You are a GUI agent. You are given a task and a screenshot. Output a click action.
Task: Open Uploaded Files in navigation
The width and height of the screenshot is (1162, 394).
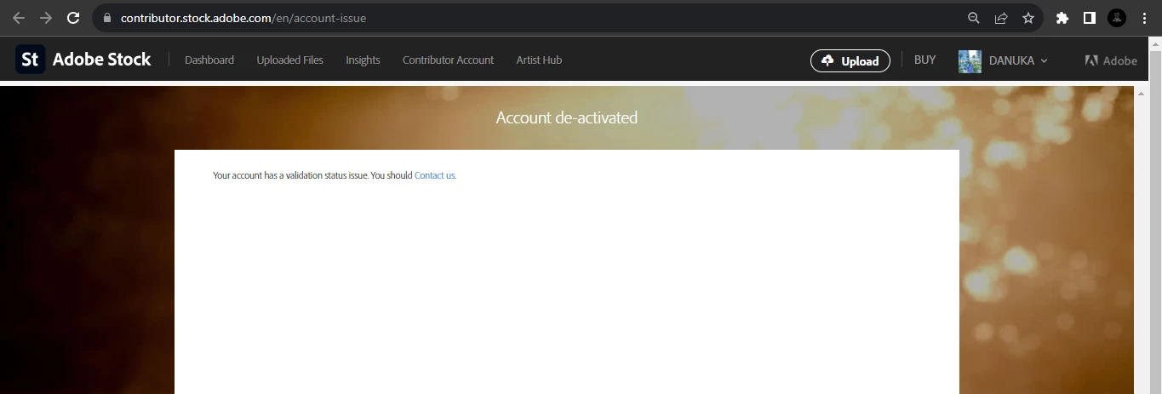pos(290,60)
